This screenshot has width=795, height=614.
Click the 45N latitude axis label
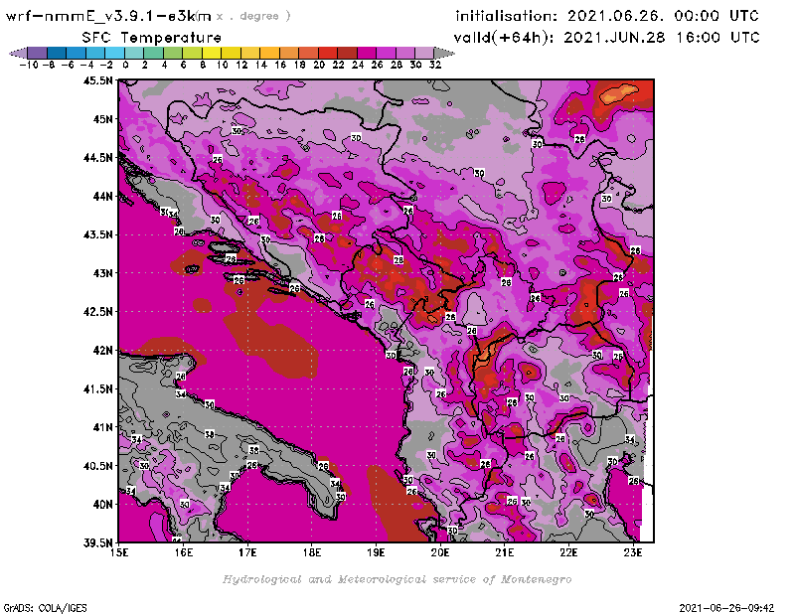click(102, 119)
